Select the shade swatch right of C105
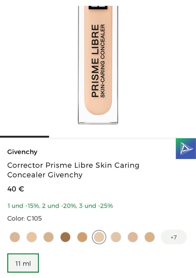 coord(115,237)
